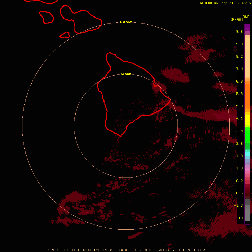This screenshot has height=252, width=252.
Task: Click the KDP product caption at bottom
Action: [127, 250]
